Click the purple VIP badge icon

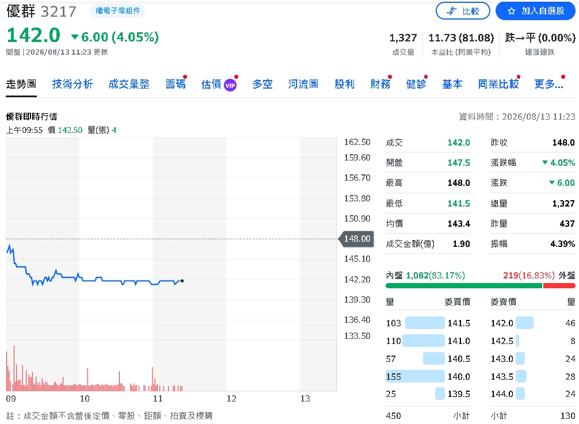pyautogui.click(x=230, y=85)
